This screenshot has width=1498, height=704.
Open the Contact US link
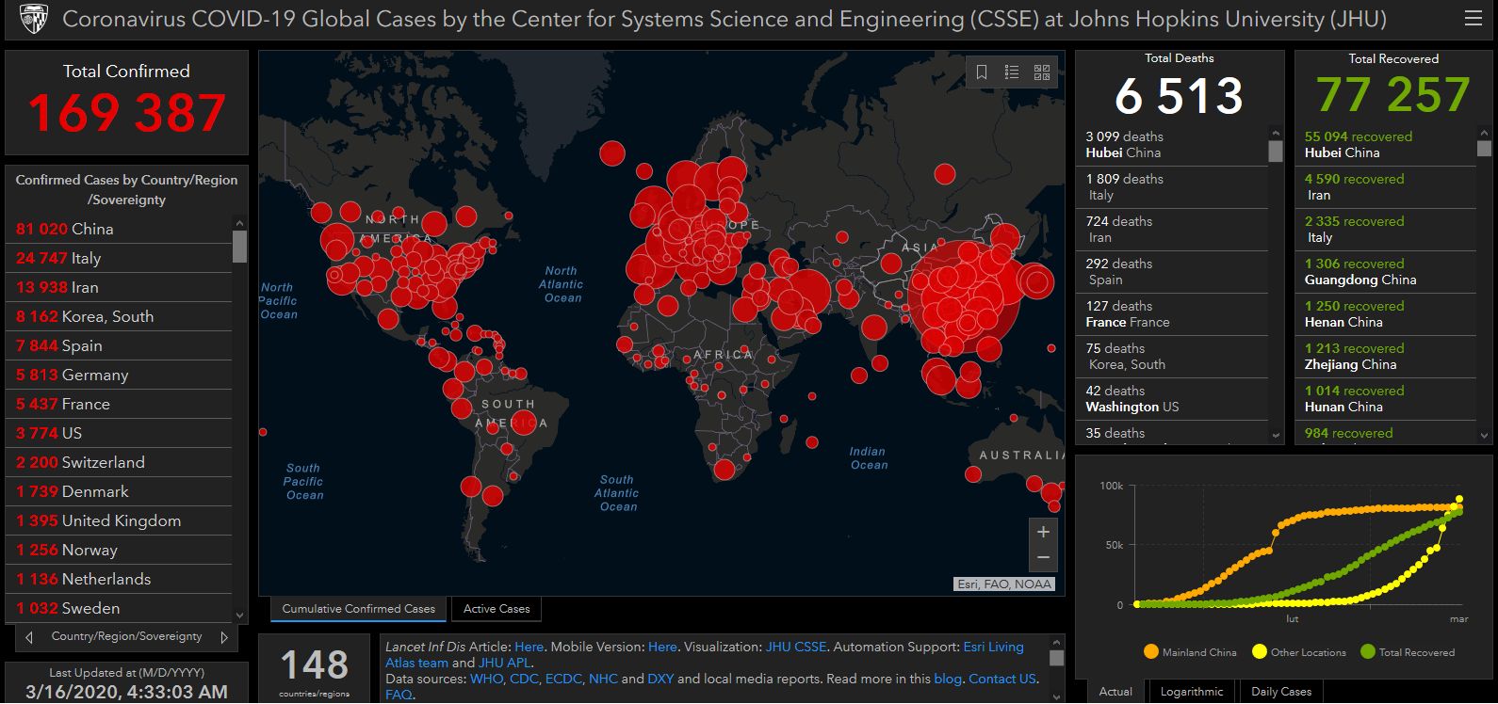click(1002, 679)
